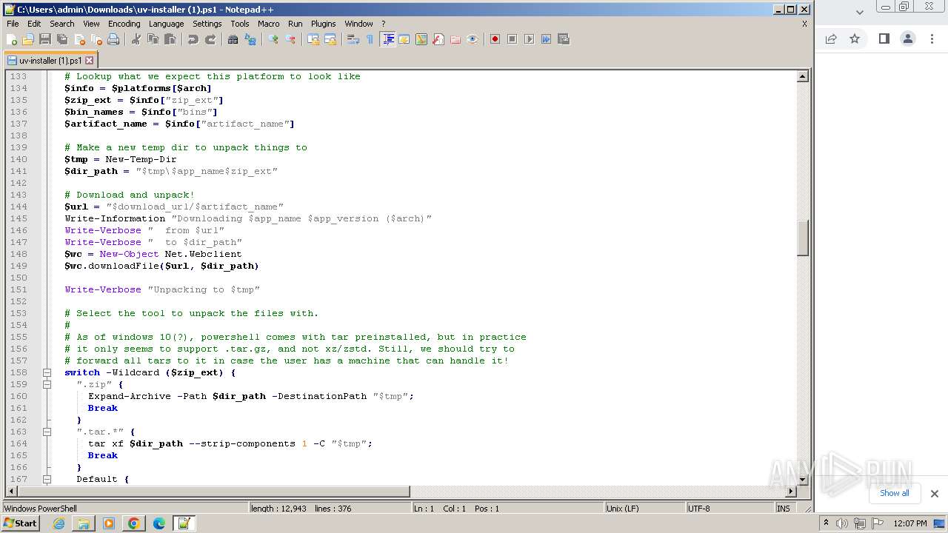Undo the last action via toolbar
This screenshot has width=948, height=533.
[193, 39]
